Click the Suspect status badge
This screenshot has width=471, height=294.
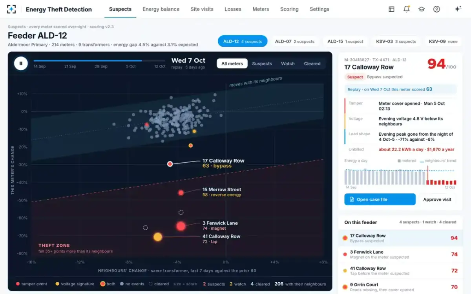pos(355,77)
